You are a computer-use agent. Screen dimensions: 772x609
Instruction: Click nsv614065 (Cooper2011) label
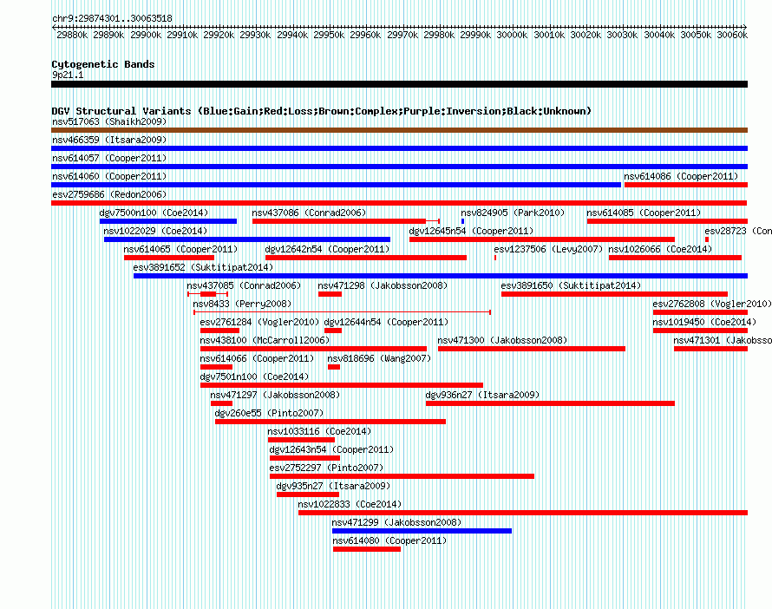180,249
